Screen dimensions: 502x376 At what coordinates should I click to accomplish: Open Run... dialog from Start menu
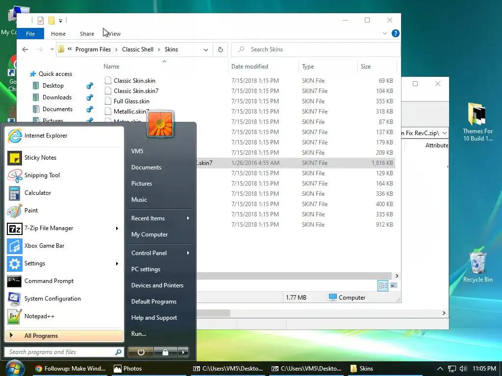[139, 334]
